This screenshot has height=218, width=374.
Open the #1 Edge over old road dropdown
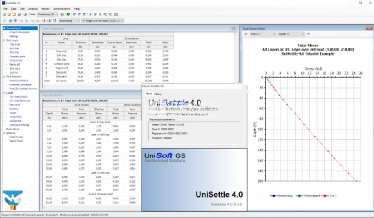point(103,21)
